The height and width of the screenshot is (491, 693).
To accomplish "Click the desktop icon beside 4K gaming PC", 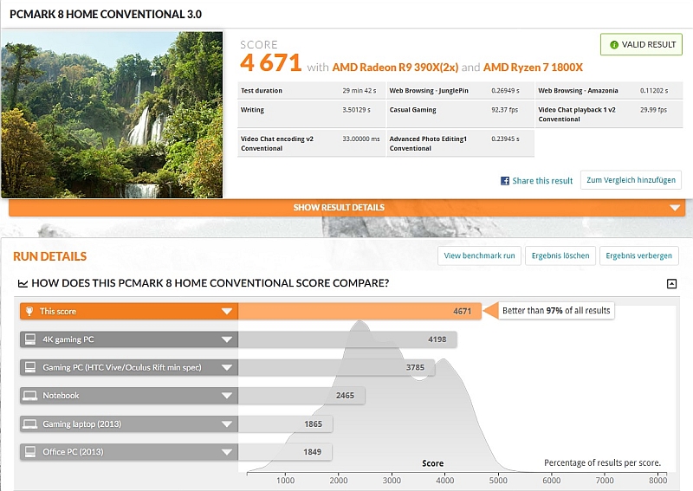I will click(x=30, y=339).
